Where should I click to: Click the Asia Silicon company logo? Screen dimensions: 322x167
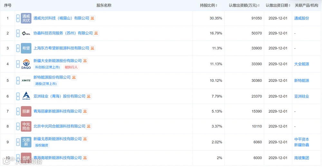point(26,96)
